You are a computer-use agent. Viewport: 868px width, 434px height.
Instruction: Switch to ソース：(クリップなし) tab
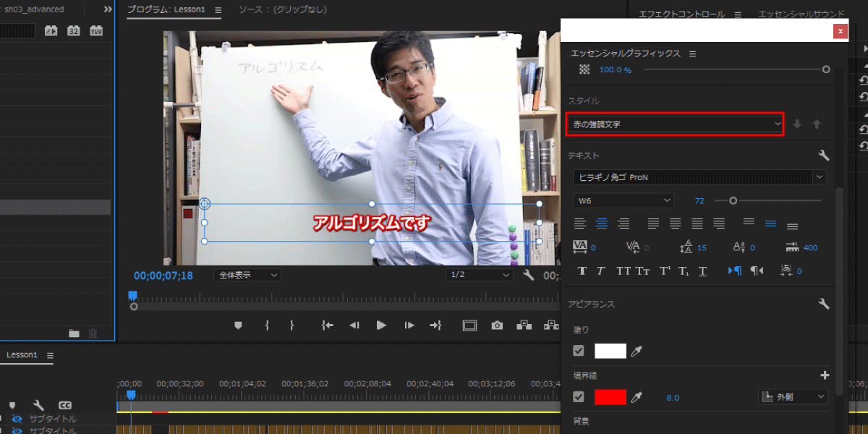pyautogui.click(x=282, y=10)
